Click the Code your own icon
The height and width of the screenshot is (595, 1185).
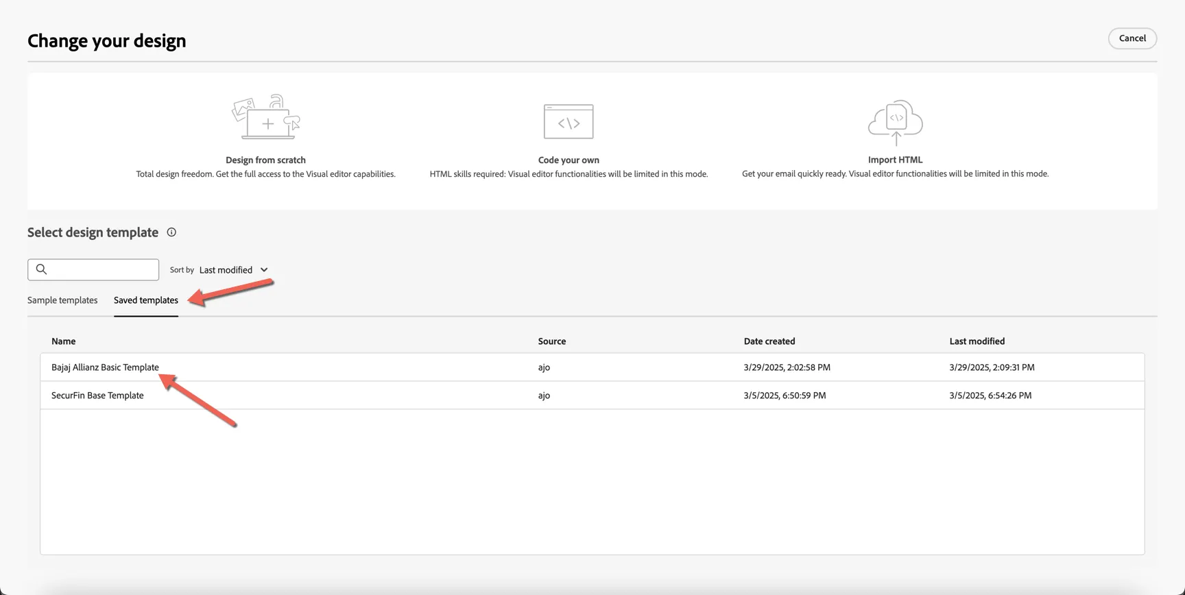coord(568,121)
